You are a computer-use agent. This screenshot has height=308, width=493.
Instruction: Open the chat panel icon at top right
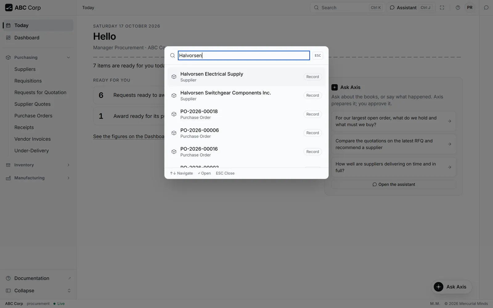[x=486, y=8]
